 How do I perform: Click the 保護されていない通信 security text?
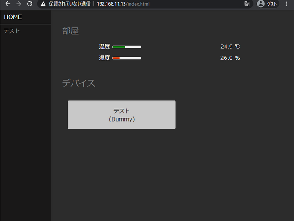click(69, 4)
